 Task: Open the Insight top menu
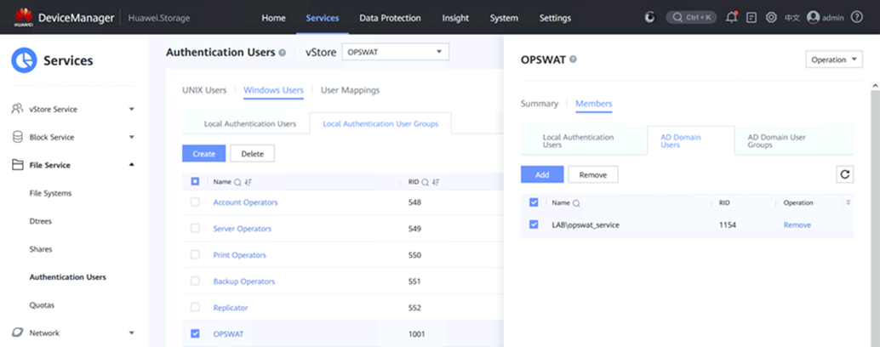coord(455,18)
